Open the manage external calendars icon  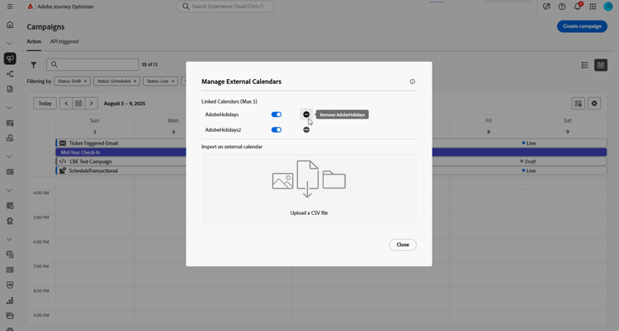[x=579, y=104]
